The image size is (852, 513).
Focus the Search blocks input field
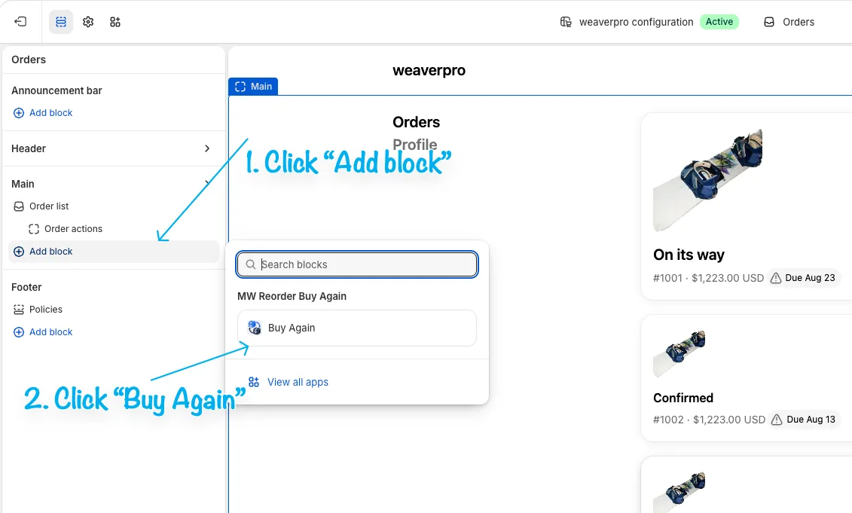[x=357, y=264]
